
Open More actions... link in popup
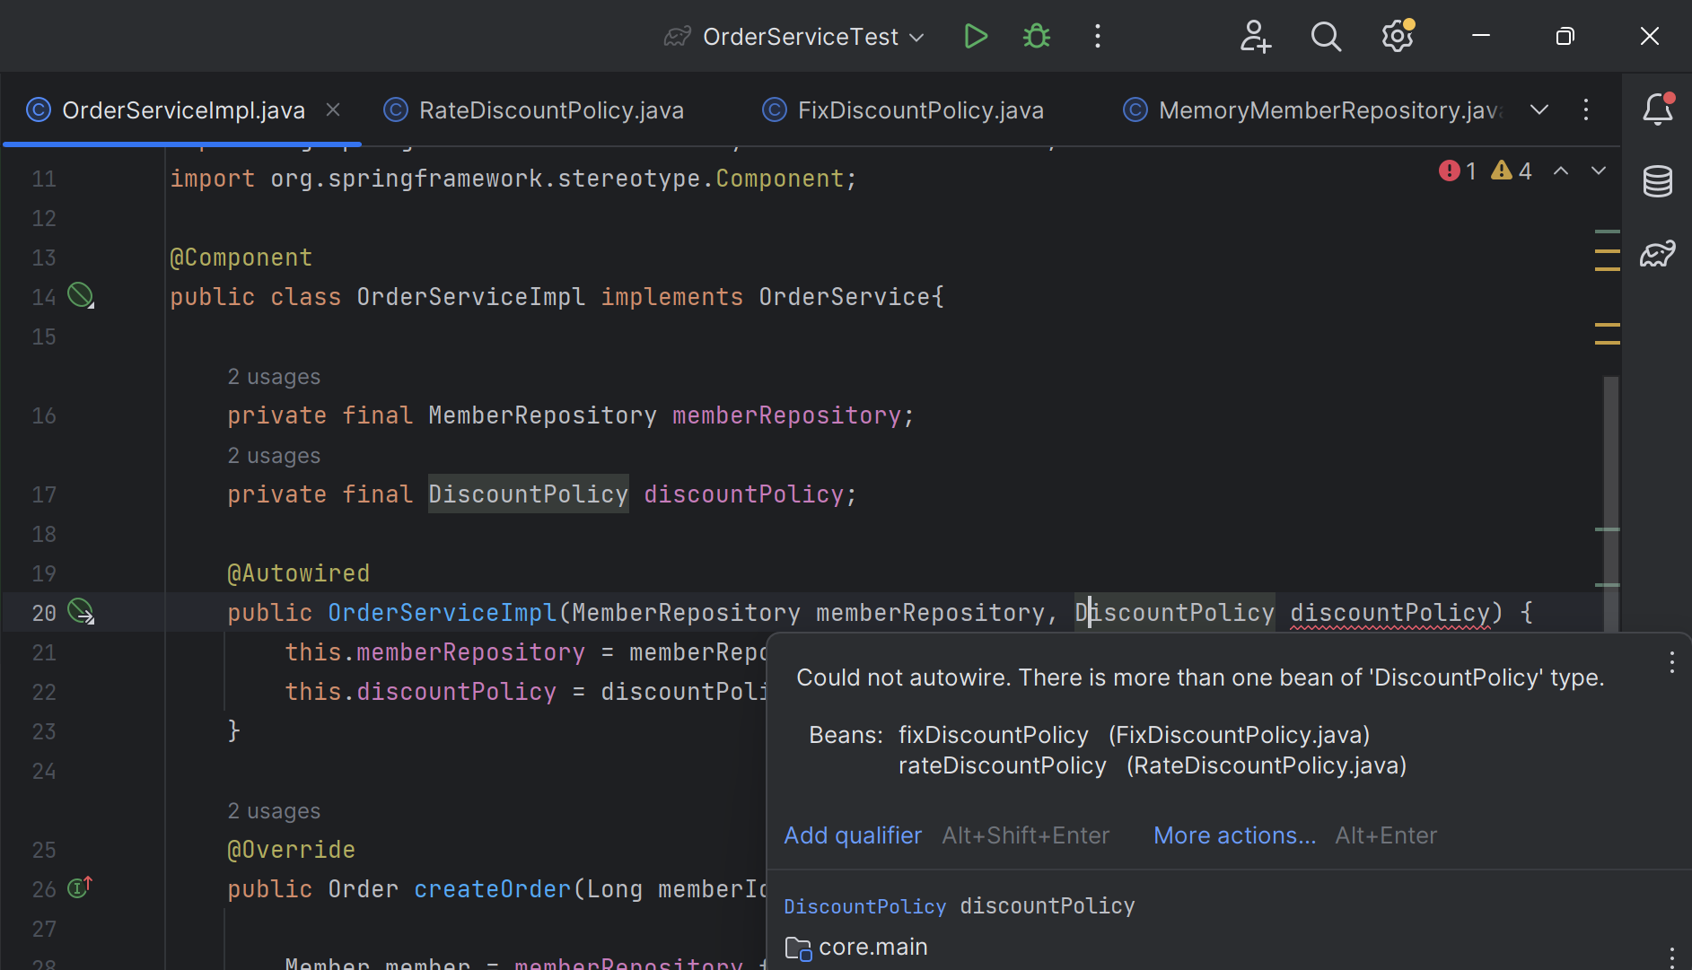1234,835
